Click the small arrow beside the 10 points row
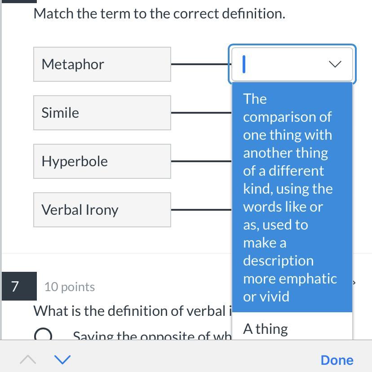The image size is (372, 372). [354, 283]
